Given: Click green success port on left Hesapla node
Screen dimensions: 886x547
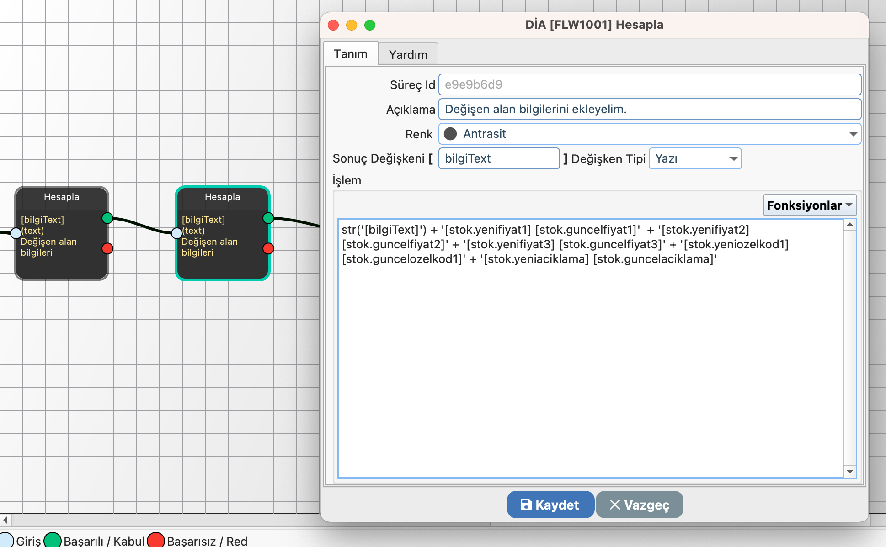Looking at the screenshot, I should click(107, 218).
